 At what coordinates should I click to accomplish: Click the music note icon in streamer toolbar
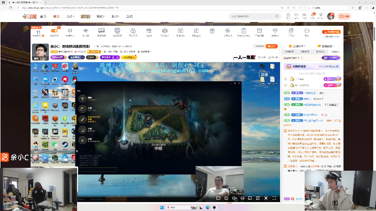(x=196, y=30)
